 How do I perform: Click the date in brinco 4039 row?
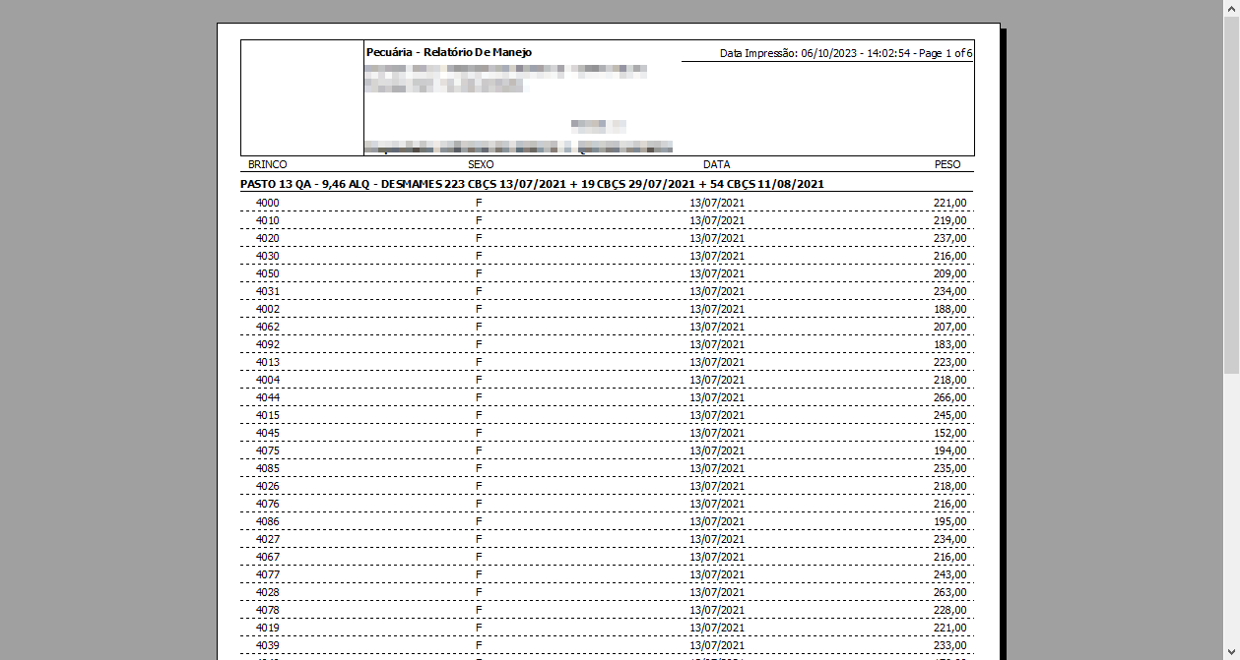[x=717, y=645]
